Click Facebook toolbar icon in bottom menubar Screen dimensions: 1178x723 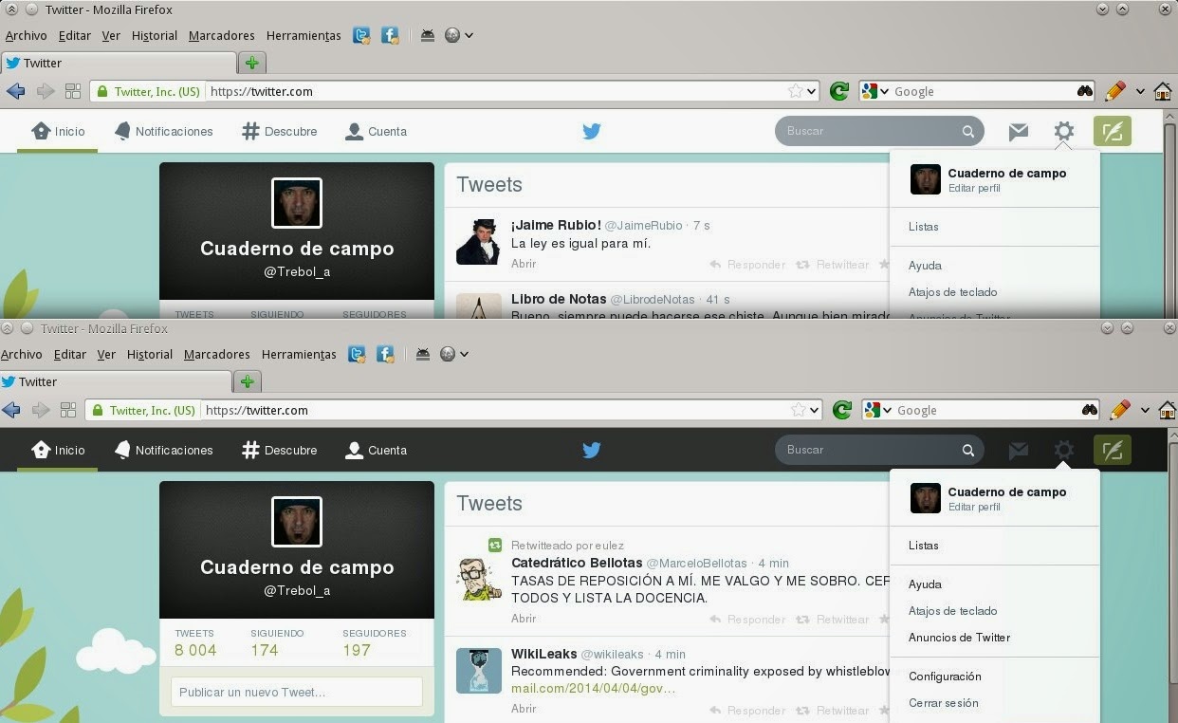tap(385, 354)
